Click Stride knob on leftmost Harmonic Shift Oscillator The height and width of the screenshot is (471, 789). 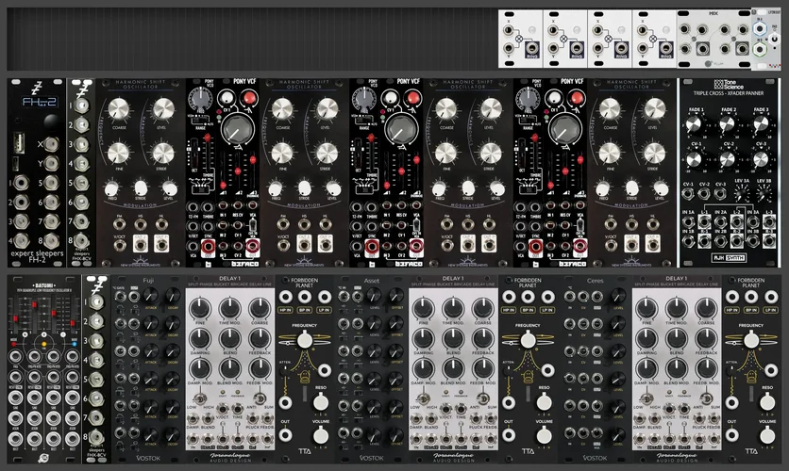(163, 154)
